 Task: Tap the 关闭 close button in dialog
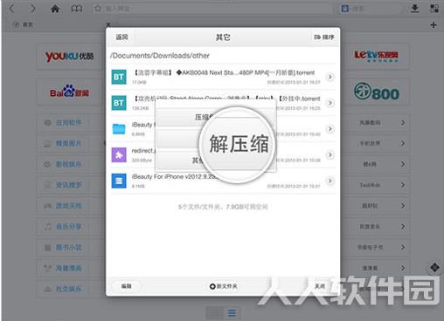(x=320, y=286)
